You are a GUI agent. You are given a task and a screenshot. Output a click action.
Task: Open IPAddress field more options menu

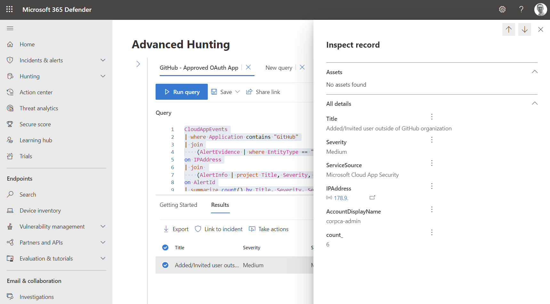[x=432, y=186]
